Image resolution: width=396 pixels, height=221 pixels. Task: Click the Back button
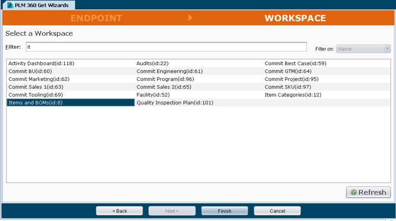119,211
